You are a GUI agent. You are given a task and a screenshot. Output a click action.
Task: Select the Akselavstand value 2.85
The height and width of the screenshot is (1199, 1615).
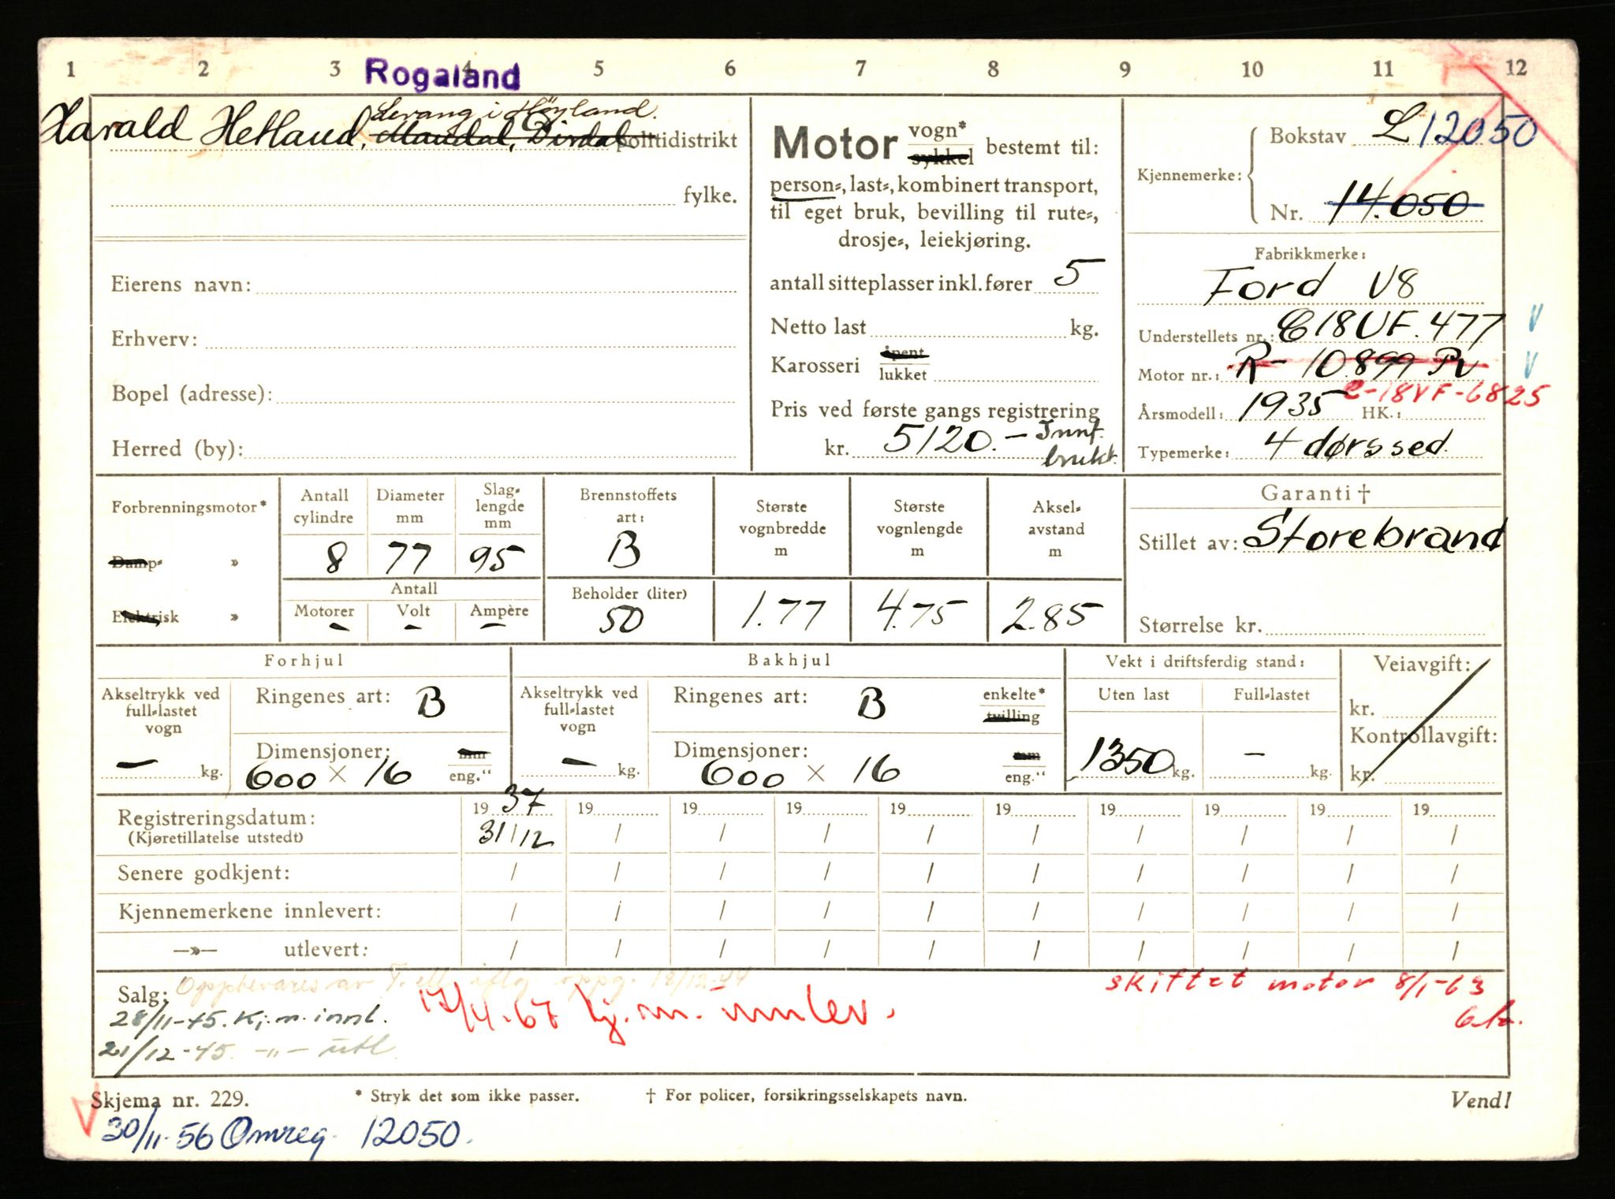(x=1051, y=617)
